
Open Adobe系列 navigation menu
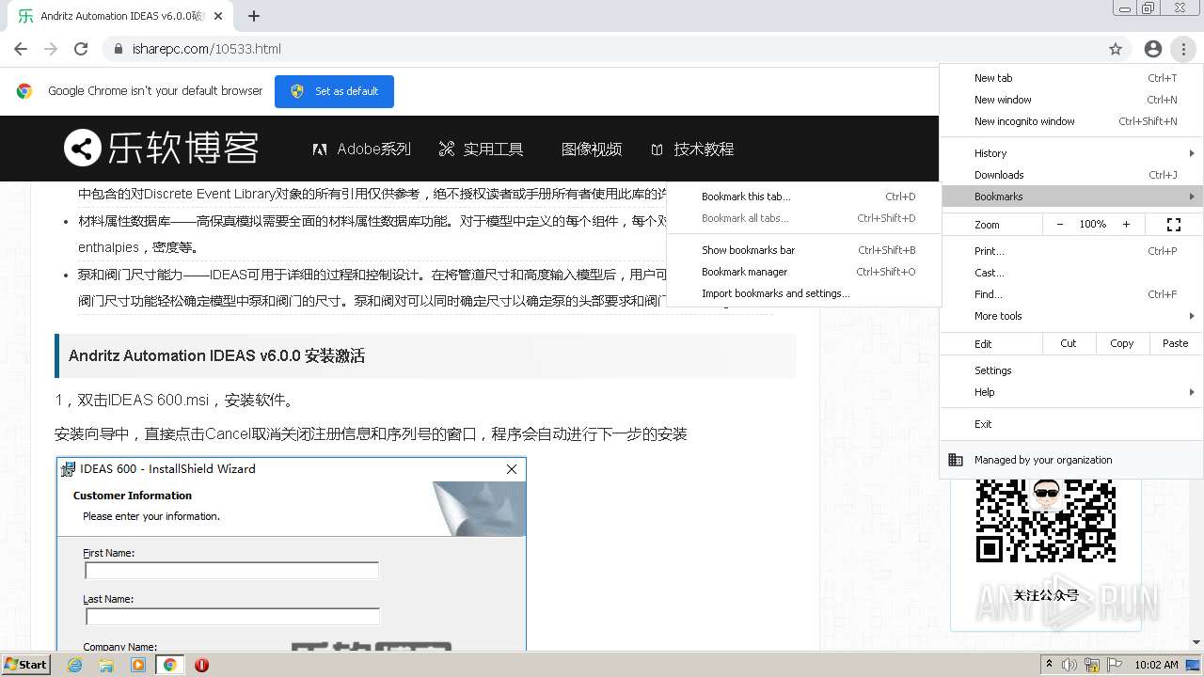[x=362, y=149]
